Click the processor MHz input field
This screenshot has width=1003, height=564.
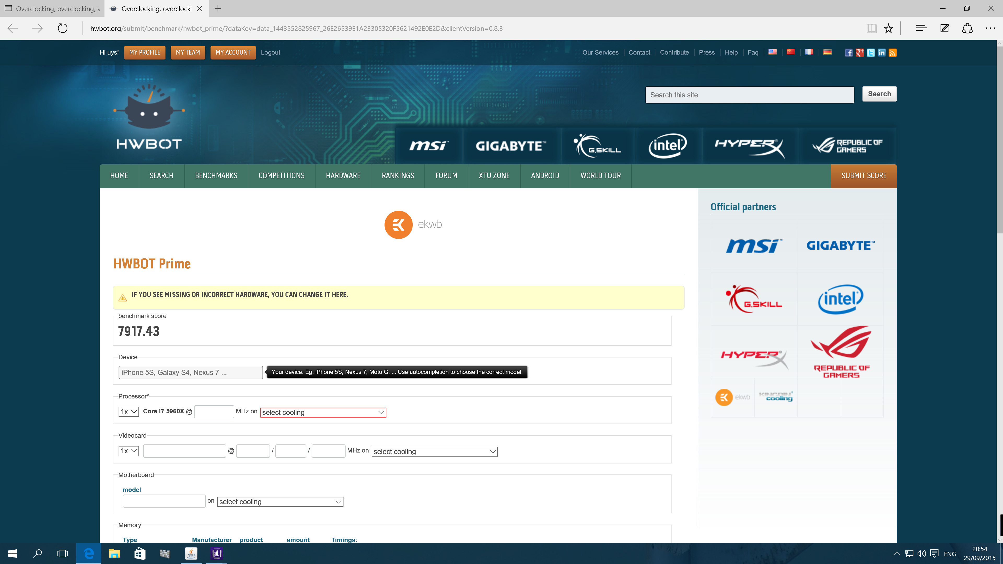(x=214, y=412)
